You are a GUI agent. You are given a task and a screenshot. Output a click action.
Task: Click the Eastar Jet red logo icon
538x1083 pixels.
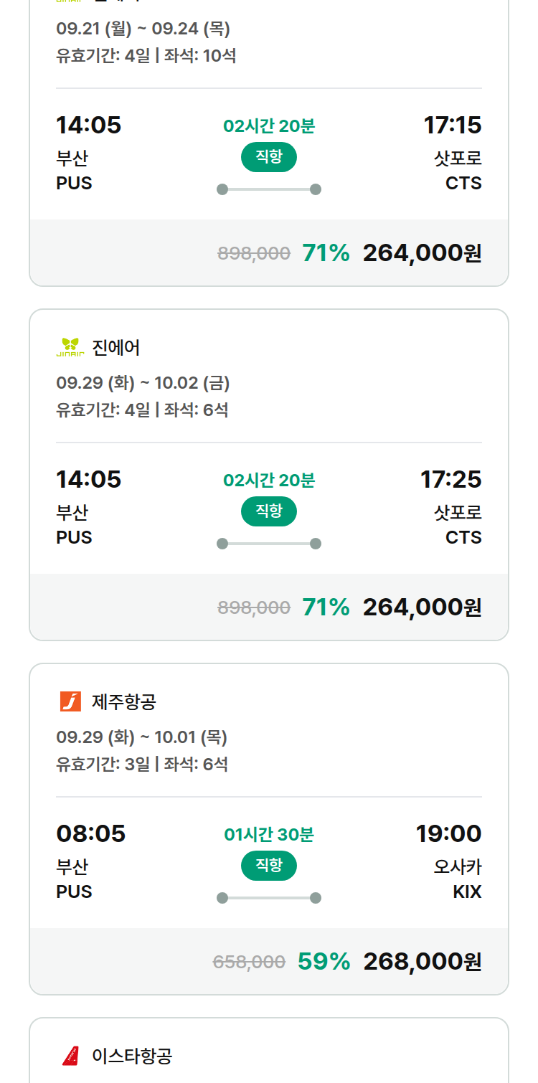[70, 1056]
